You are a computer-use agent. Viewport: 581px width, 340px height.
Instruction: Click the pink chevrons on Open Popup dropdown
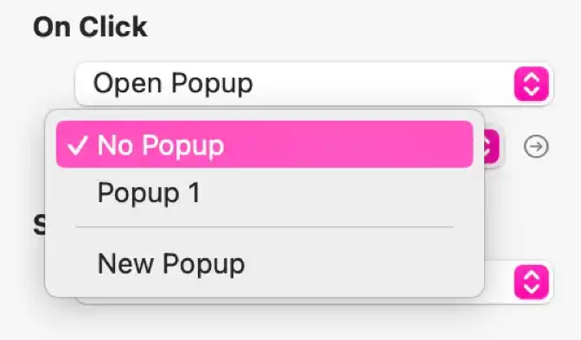(x=532, y=84)
